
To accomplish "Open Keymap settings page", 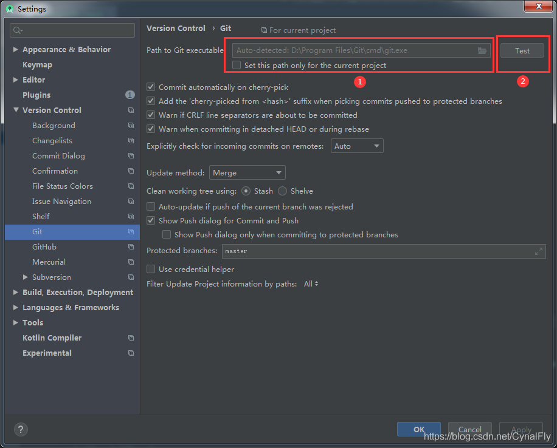I will 37,65.
